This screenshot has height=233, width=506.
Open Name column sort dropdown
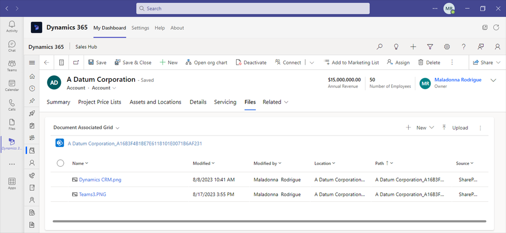click(80, 163)
